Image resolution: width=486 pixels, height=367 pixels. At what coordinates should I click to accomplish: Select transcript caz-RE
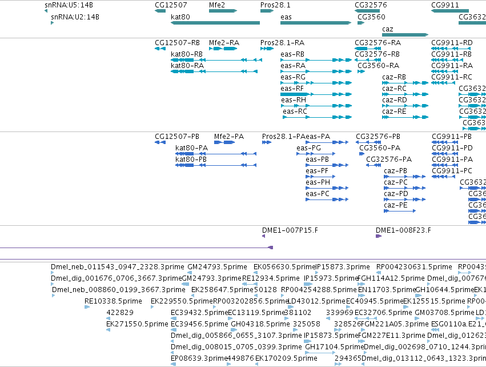click(x=394, y=111)
